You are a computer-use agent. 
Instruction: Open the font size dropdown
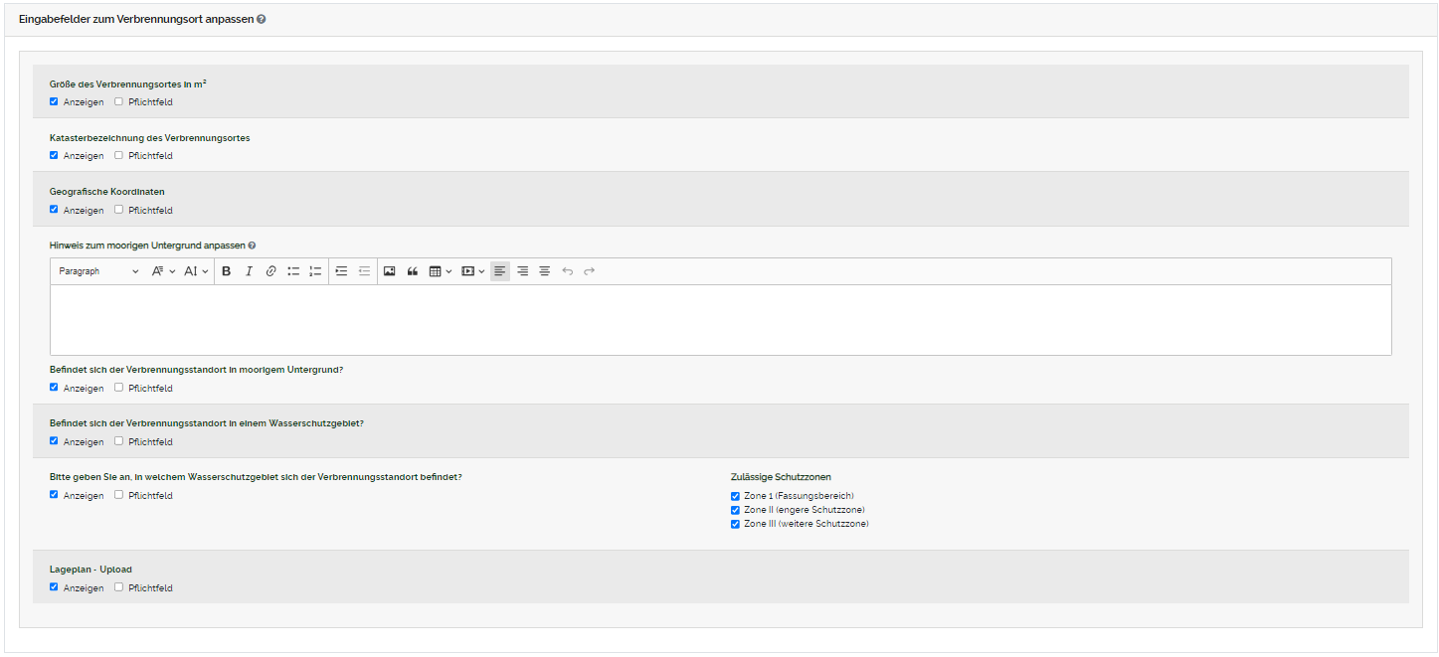click(196, 271)
